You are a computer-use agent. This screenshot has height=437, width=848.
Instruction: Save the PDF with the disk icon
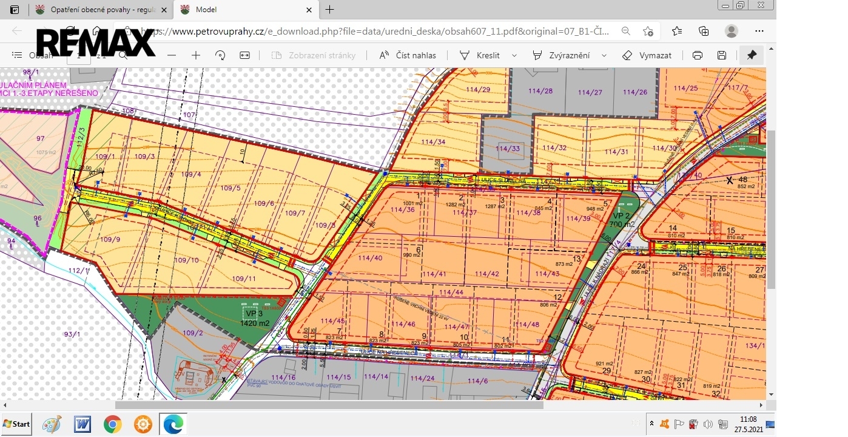tap(722, 55)
